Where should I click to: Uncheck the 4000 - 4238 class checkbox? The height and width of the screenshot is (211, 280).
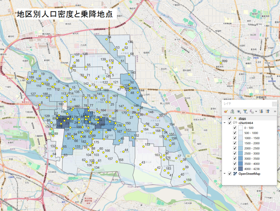tap(235, 169)
